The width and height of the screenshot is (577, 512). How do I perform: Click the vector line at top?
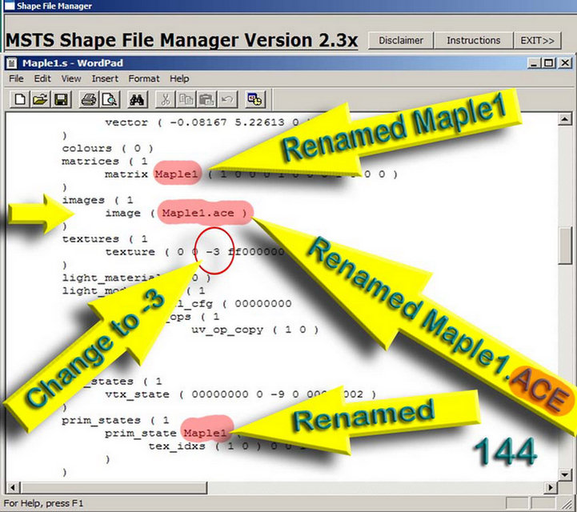(208, 122)
